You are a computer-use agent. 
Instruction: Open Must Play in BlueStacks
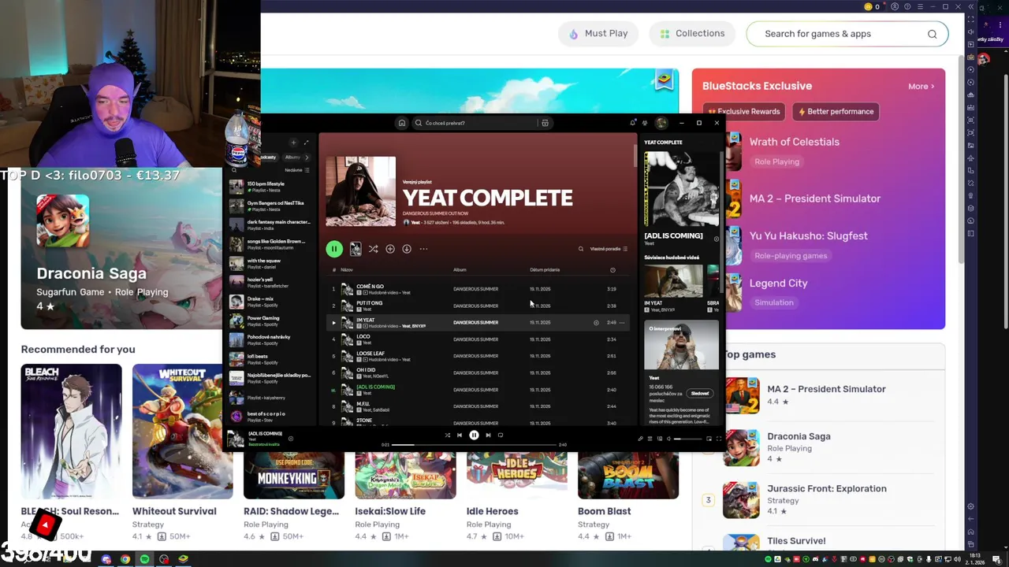[x=598, y=34]
